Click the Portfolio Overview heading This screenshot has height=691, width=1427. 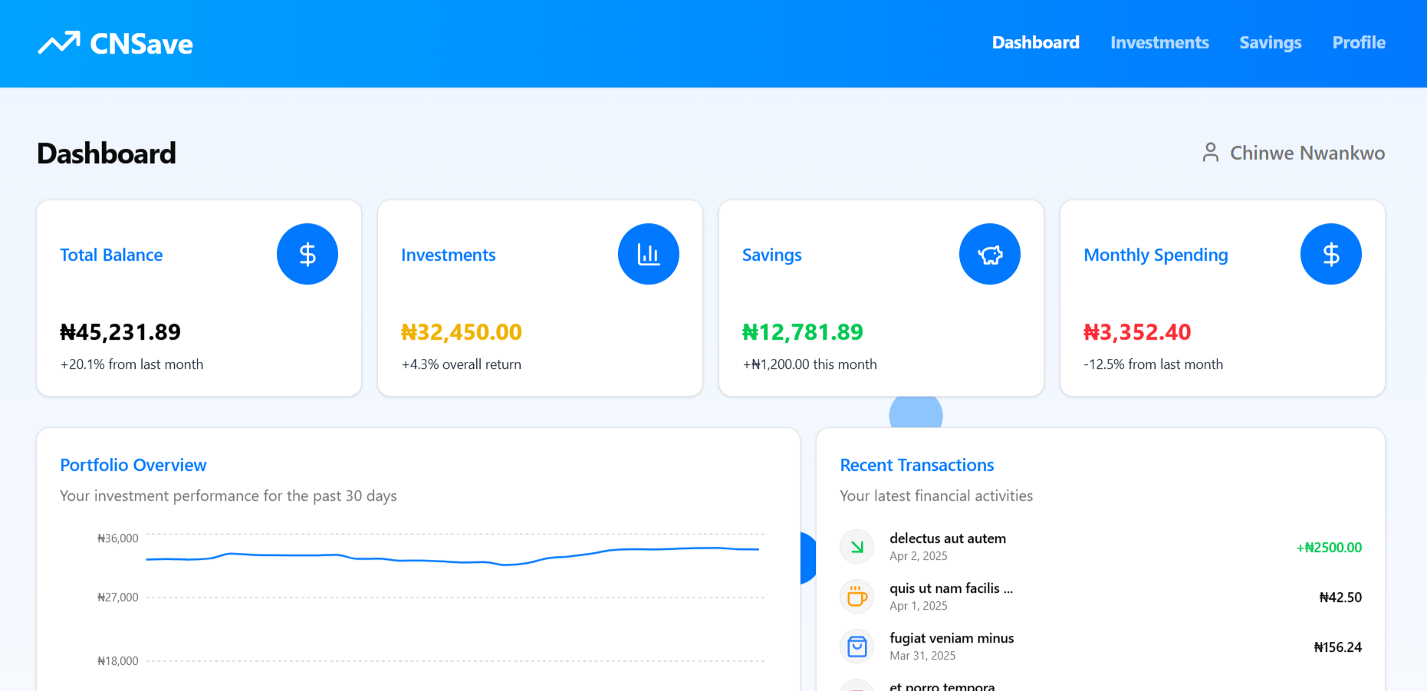(x=133, y=465)
